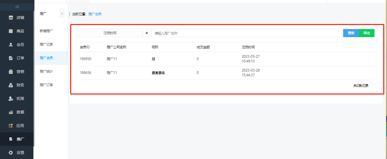Image resolution: width=387 pixels, height=159 pixels.
Task: Click the 成交金额 column header
Action: pos(203,47)
